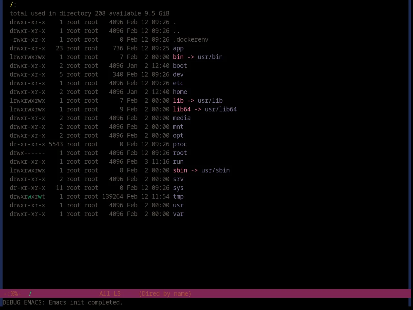413x310 pixels.
Task: Open the dev directory
Action: pos(178,75)
